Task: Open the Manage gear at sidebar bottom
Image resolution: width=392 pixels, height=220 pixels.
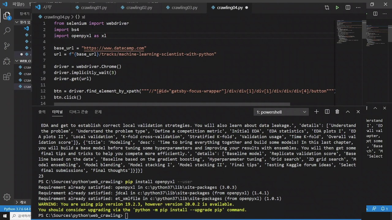Action: (7, 197)
